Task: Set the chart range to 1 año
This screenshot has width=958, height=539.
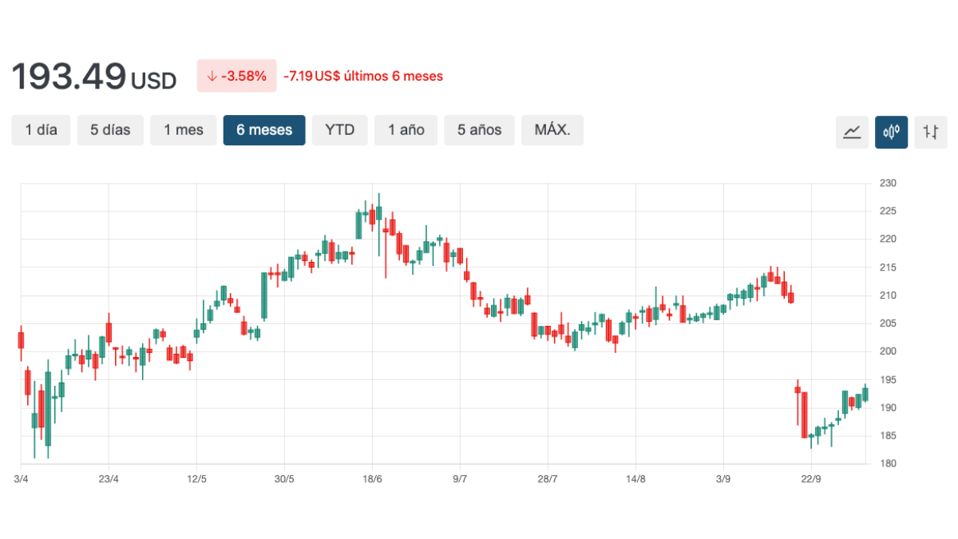Action: pos(406,130)
